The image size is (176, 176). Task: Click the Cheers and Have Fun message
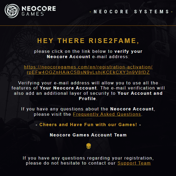(x=88, y=125)
